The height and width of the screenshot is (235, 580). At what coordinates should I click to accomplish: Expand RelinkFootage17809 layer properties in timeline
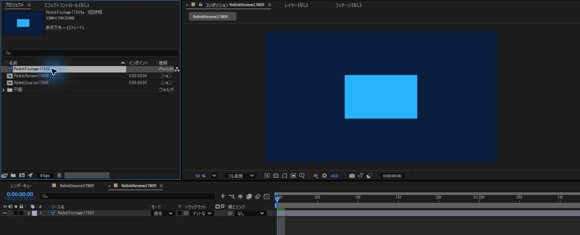click(x=29, y=213)
